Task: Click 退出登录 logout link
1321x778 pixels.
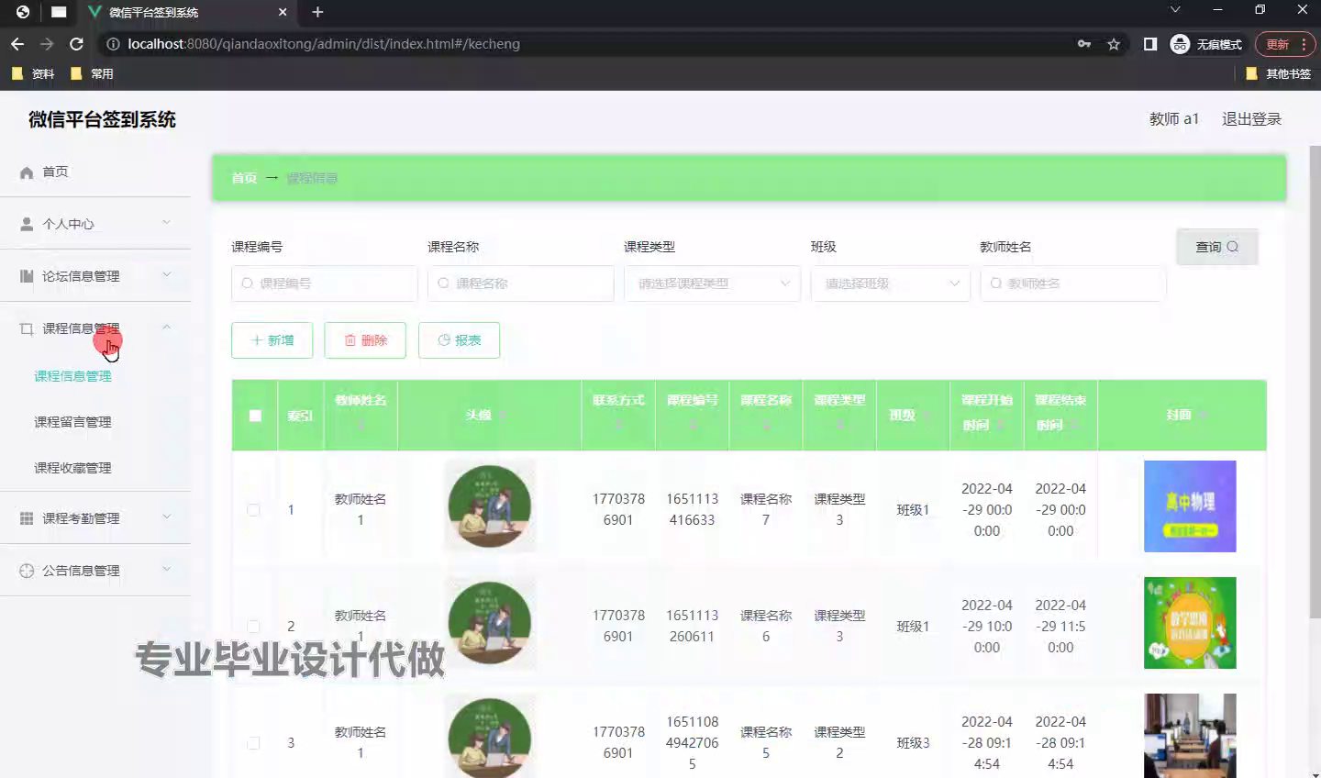Action: pos(1251,119)
